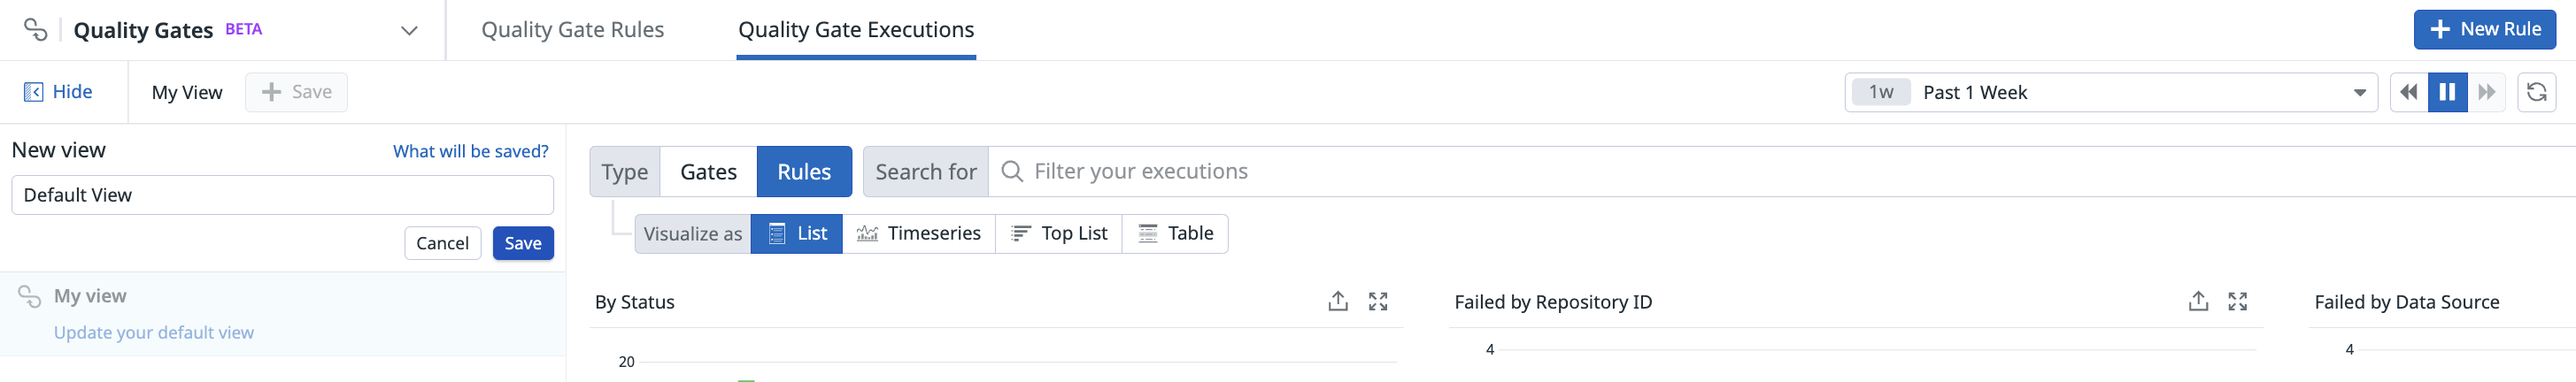The width and height of the screenshot is (2576, 382).
Task: Expand By Status graph to fullscreen
Action: tap(1378, 301)
